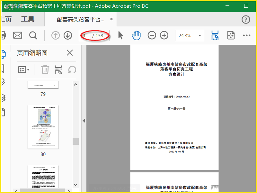Screen dimensions: 257x193
Task: Go to previous page with up arrow
Action: pos(56,35)
